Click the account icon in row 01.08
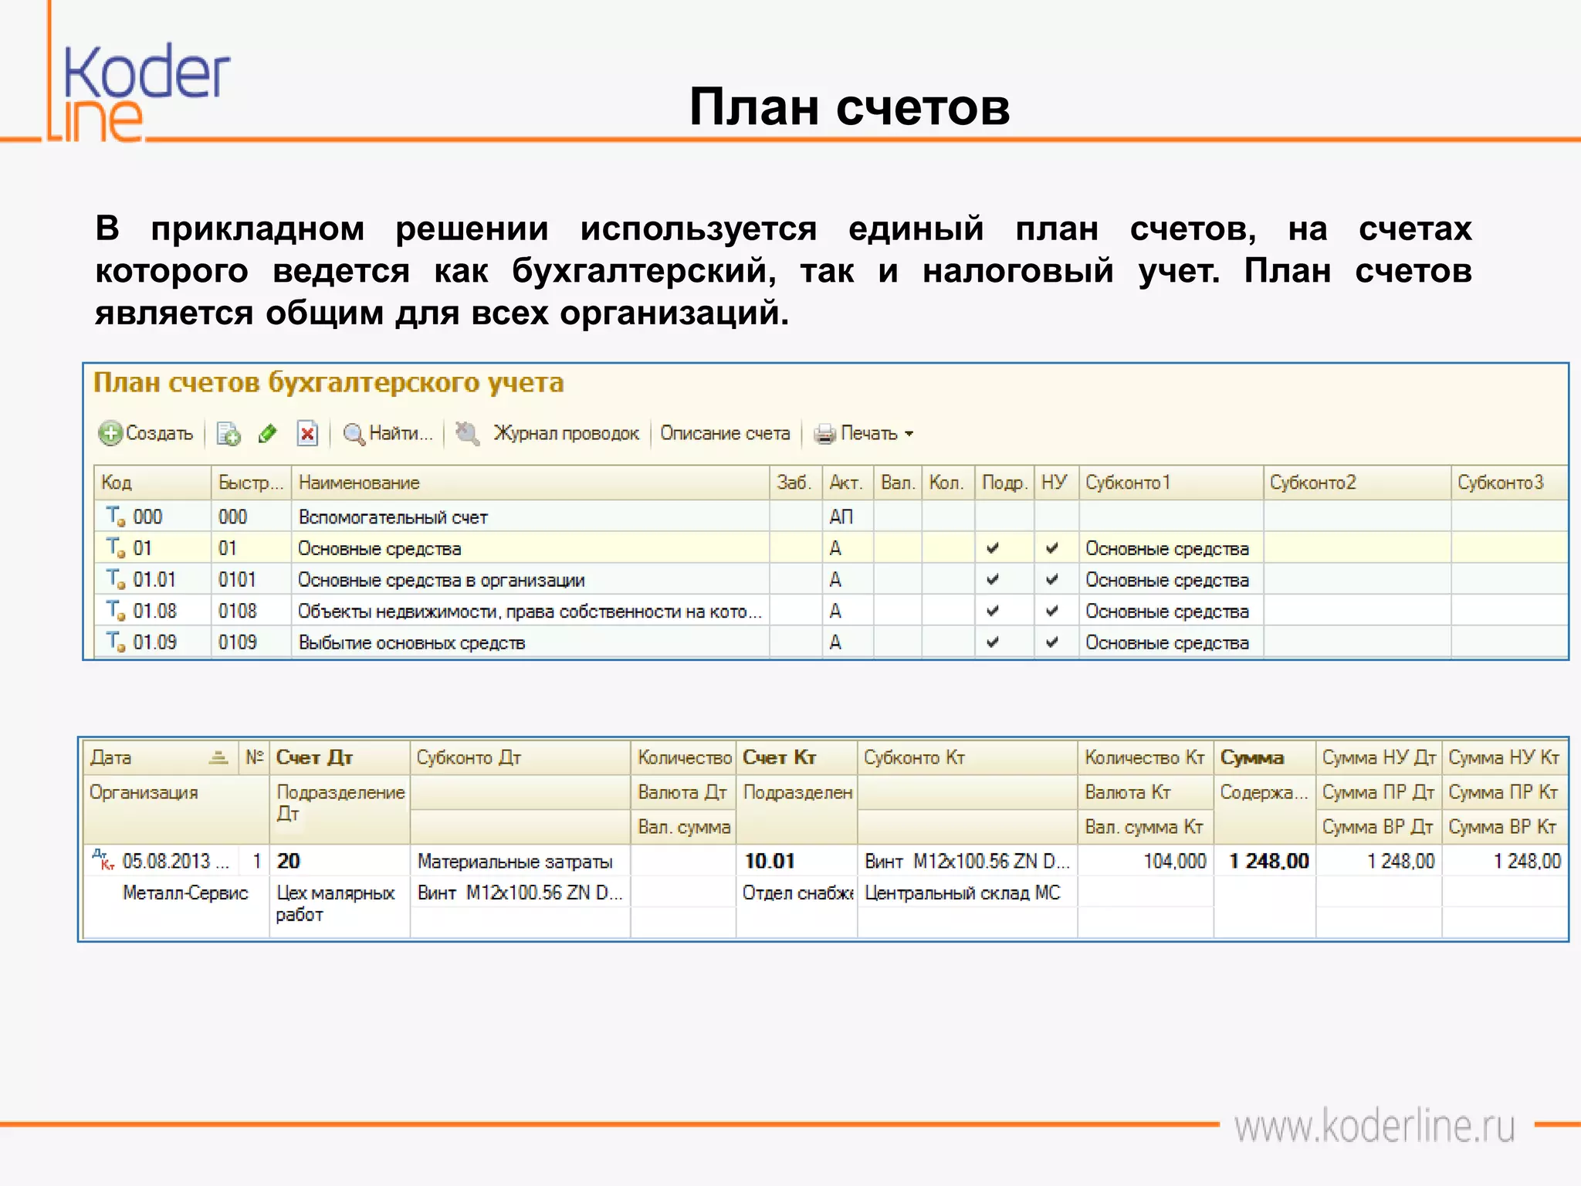This screenshot has height=1186, width=1581. click(115, 611)
